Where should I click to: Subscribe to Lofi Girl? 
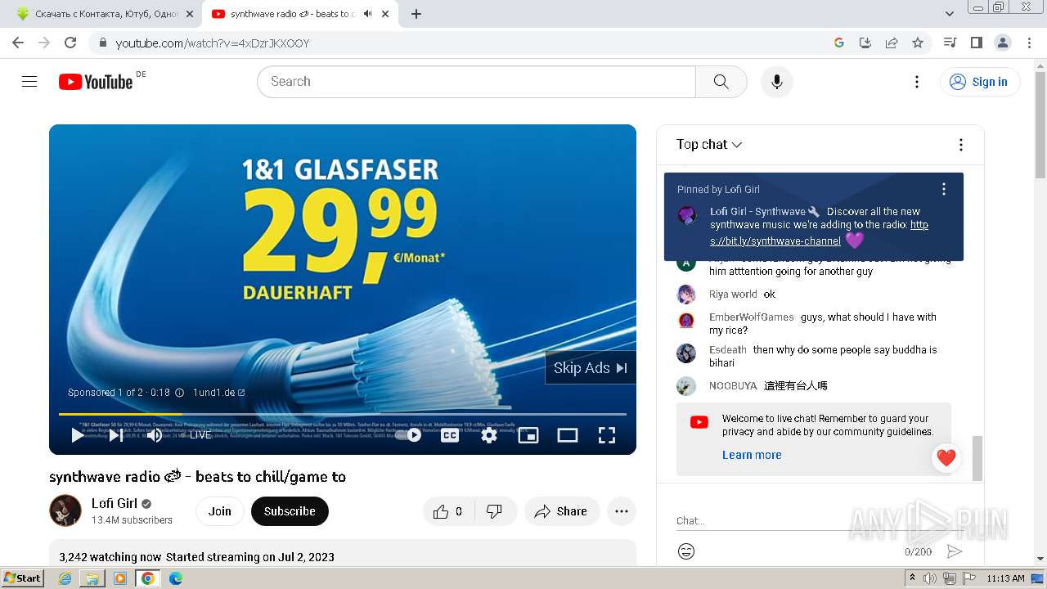tap(290, 511)
